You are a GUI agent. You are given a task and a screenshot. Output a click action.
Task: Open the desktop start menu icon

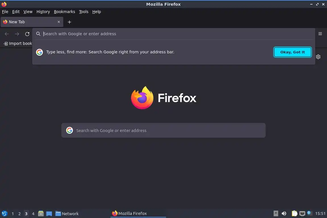[4, 213]
